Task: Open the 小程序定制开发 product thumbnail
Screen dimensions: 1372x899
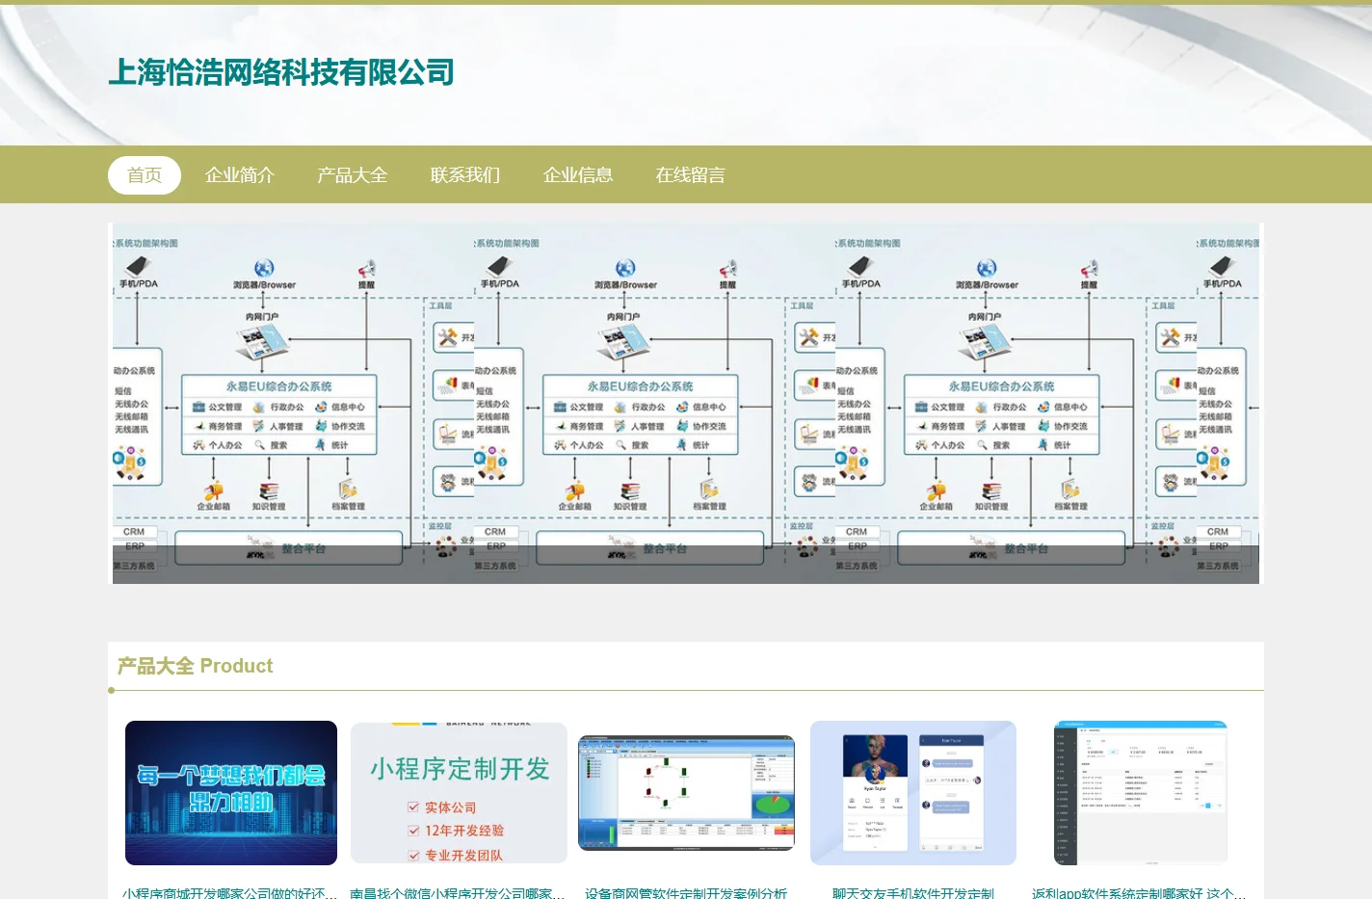Action: (459, 793)
